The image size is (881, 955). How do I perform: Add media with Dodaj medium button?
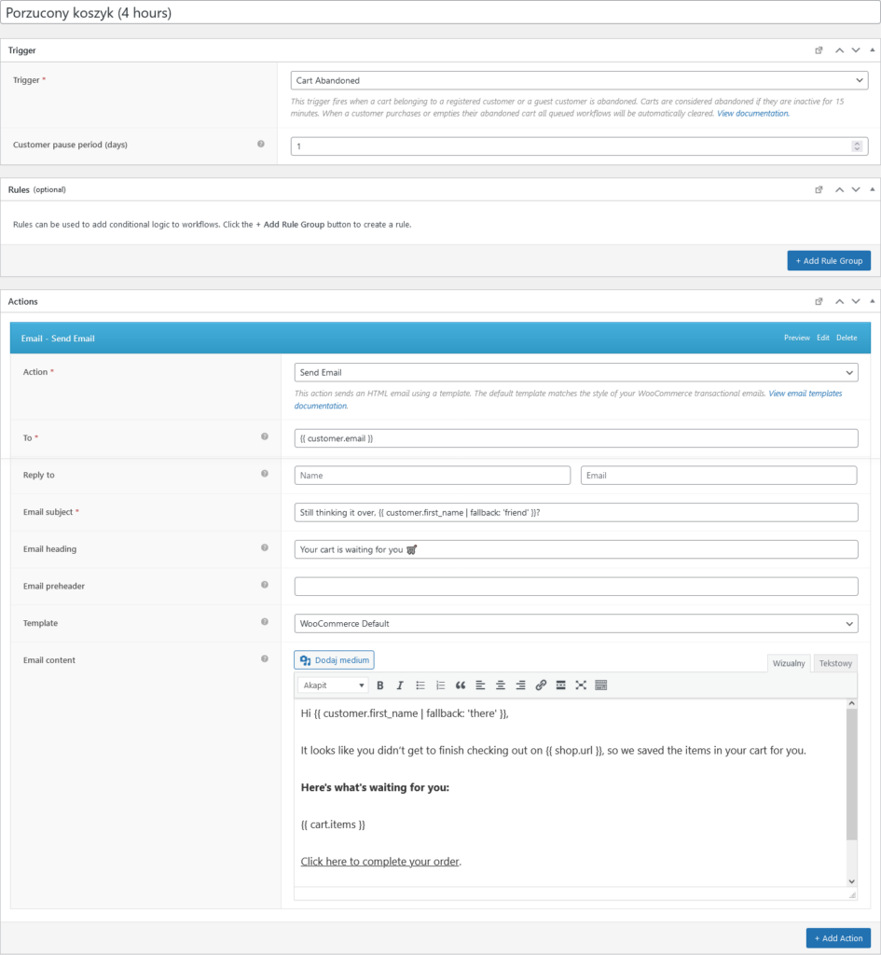coord(335,660)
